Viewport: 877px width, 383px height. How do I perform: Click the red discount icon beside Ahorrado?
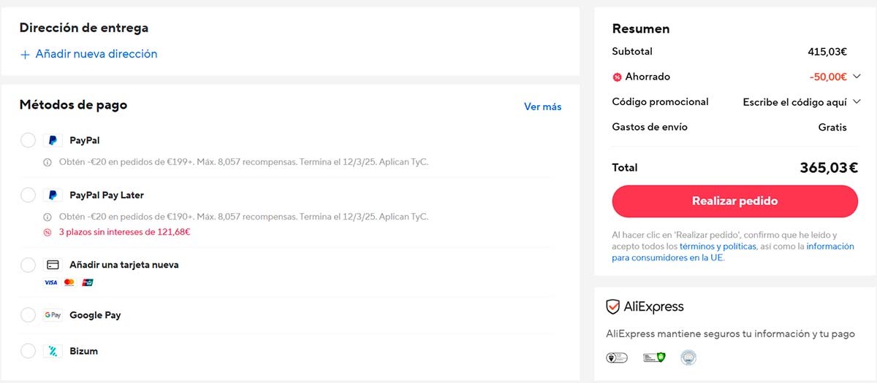[617, 77]
